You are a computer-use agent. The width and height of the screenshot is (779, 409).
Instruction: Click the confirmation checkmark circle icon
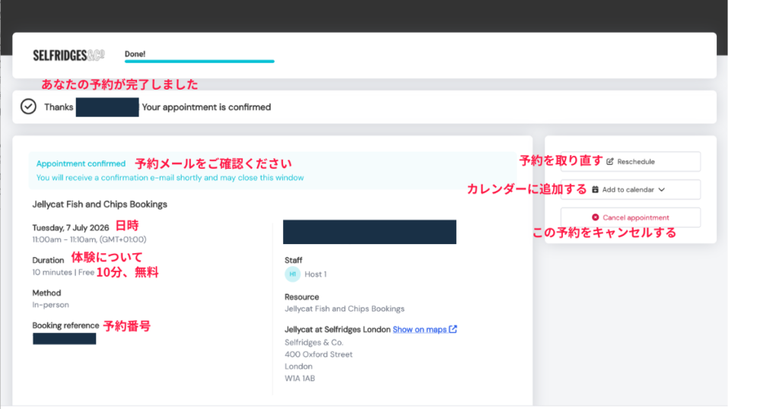click(28, 106)
